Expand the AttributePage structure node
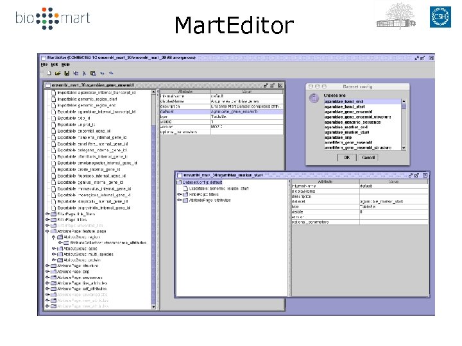This screenshot has height=346, width=462. click(x=47, y=266)
